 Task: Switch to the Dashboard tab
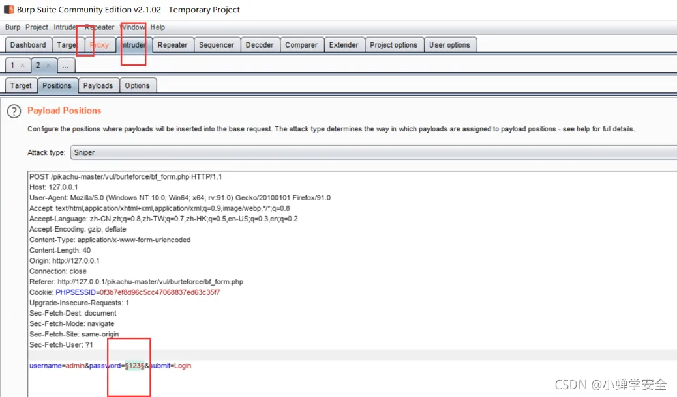coord(28,45)
